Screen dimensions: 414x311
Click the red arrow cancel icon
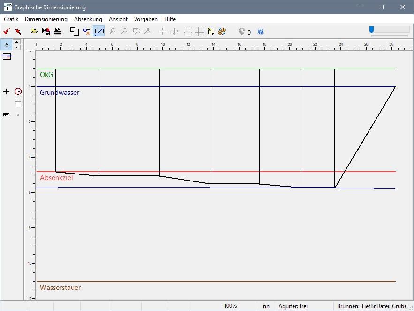[x=18, y=31]
